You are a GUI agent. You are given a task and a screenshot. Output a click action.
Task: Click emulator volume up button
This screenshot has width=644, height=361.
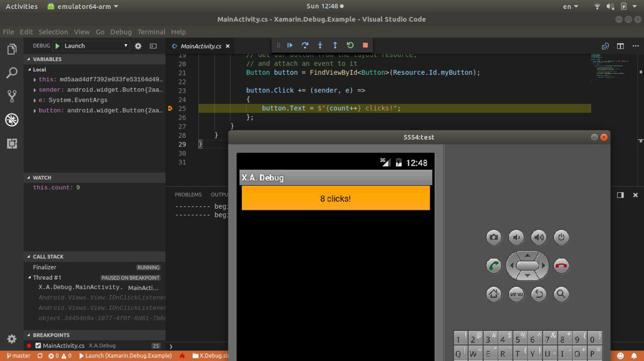(539, 237)
